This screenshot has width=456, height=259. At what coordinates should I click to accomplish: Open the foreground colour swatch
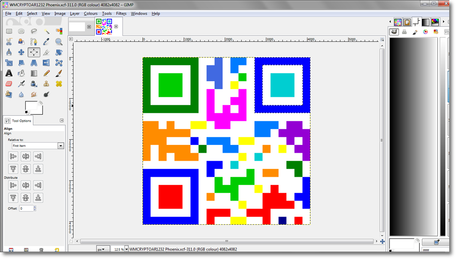[30, 106]
